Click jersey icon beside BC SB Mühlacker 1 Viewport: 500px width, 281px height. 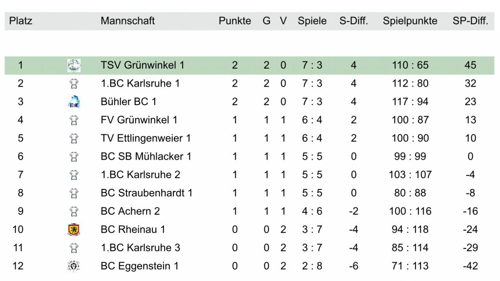[x=74, y=156]
